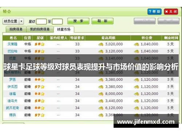Click the star icon in 武齐尼奇 row
The image size is (182, 131).
pos(43,108)
